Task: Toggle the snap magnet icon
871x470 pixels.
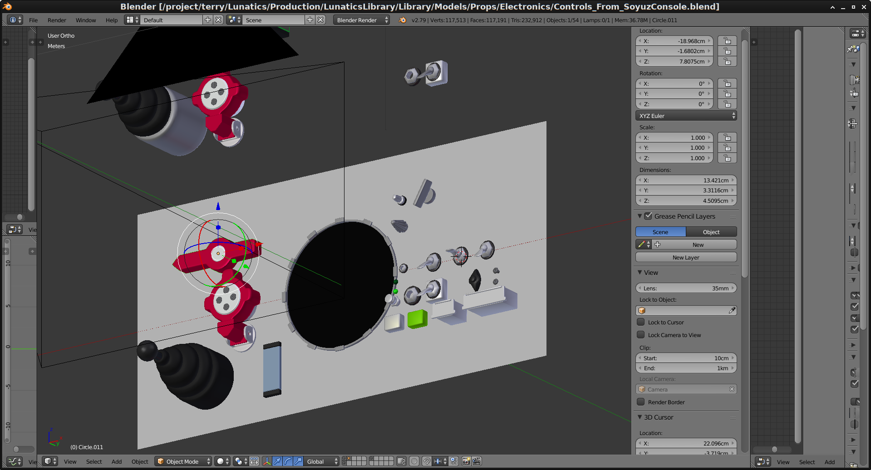Action: (x=426, y=461)
